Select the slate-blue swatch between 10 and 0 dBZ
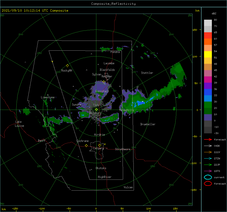The image size is (227, 212). pos(208,117)
